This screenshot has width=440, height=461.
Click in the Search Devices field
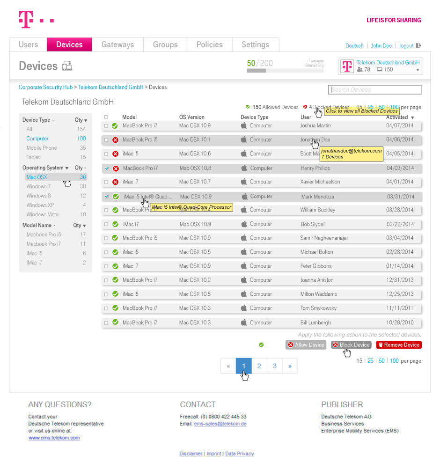375,90
